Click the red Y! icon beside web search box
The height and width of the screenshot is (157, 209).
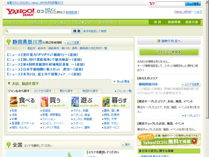tap(152, 3)
